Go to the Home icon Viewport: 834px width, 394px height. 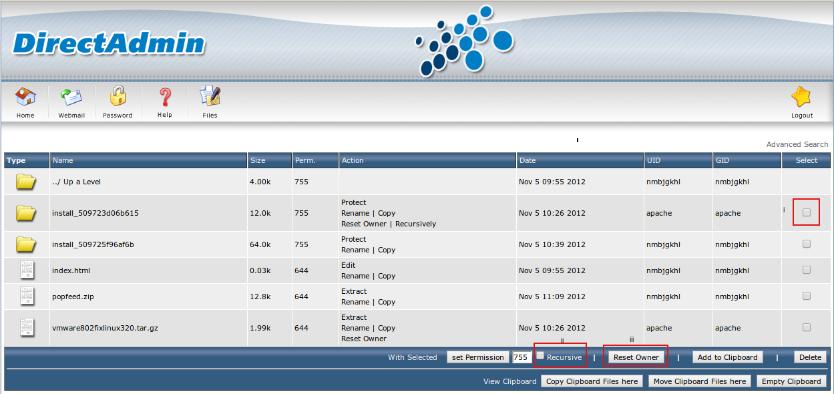(25, 97)
